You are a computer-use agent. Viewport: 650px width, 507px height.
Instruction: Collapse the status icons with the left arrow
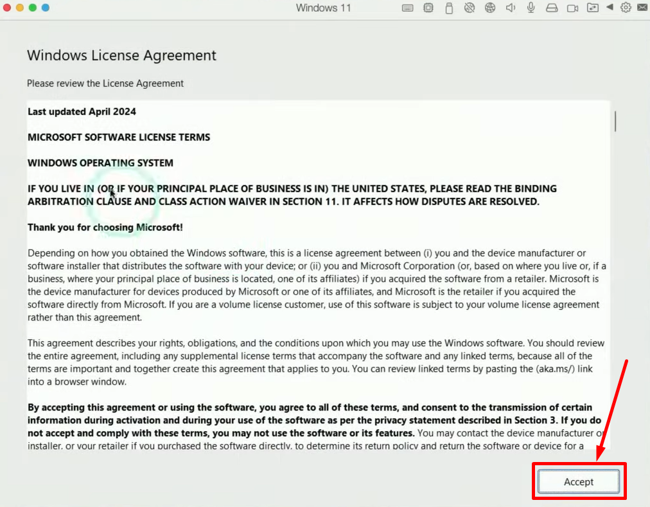point(610,8)
